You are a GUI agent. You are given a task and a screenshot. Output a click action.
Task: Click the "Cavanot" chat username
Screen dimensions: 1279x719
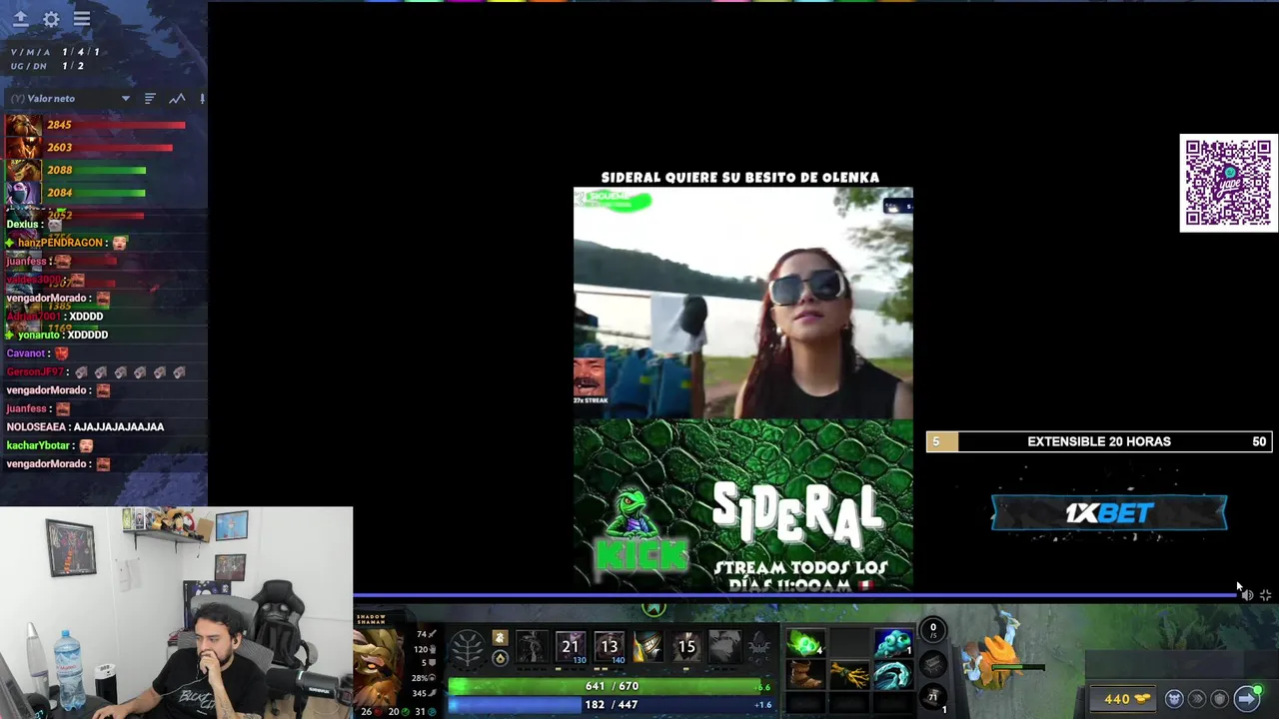coord(26,354)
